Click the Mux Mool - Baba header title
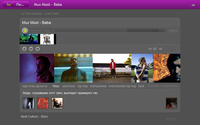Screen dimensions: 200x125 click(48, 5)
